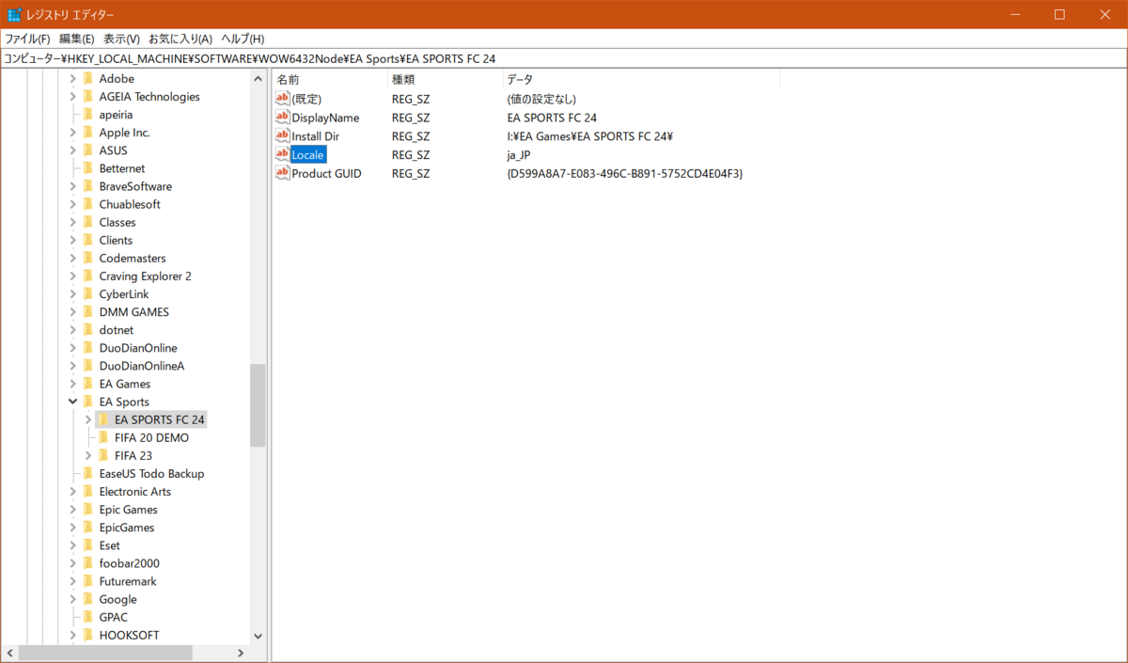This screenshot has width=1128, height=663.
Task: Select the EaseUS Todo Backup key
Action: click(151, 474)
